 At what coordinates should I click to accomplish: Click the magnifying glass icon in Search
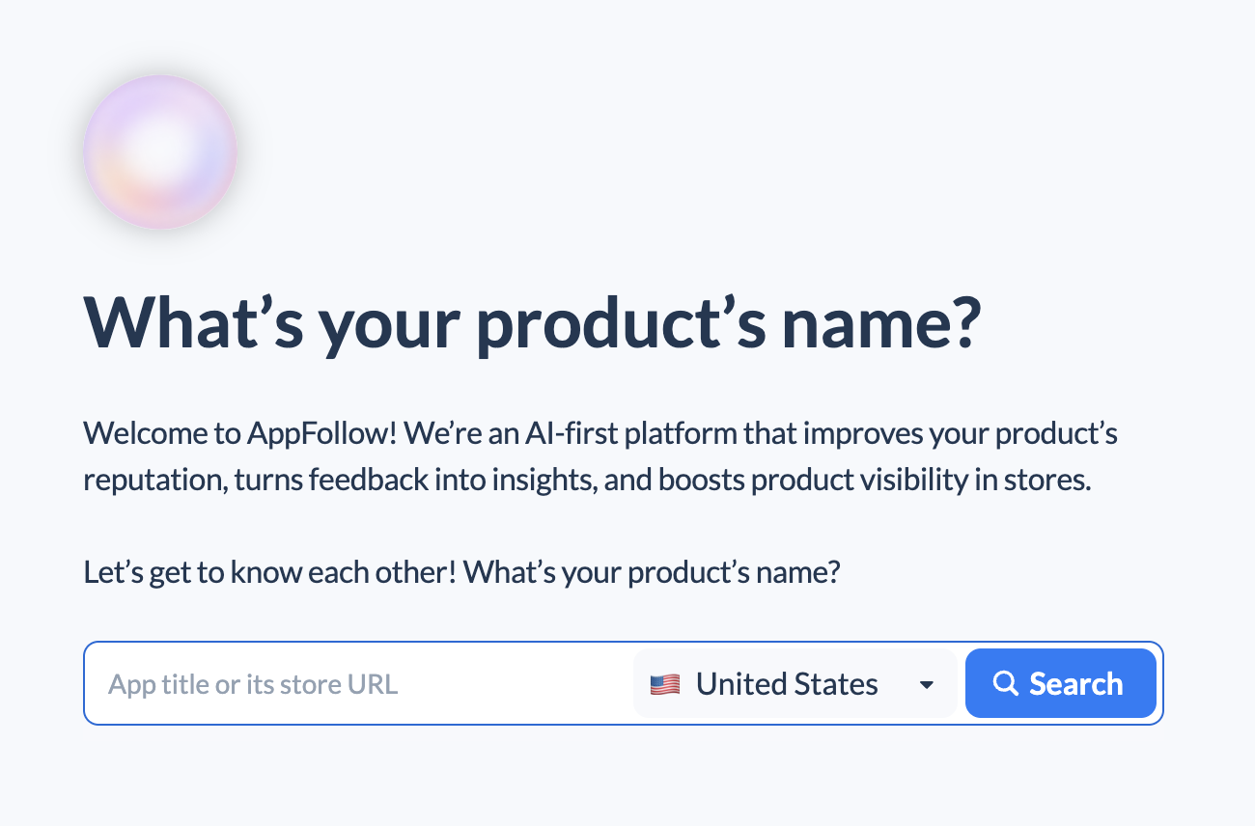pyautogui.click(x=1006, y=683)
